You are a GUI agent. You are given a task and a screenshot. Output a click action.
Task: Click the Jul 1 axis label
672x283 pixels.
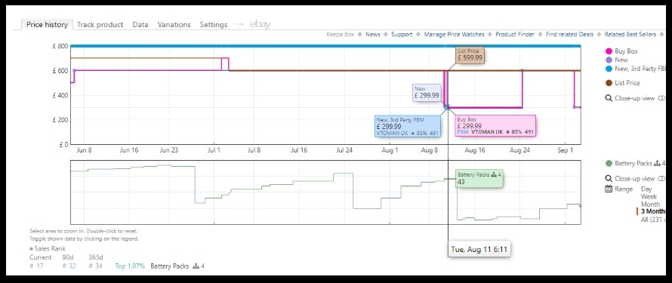click(214, 151)
